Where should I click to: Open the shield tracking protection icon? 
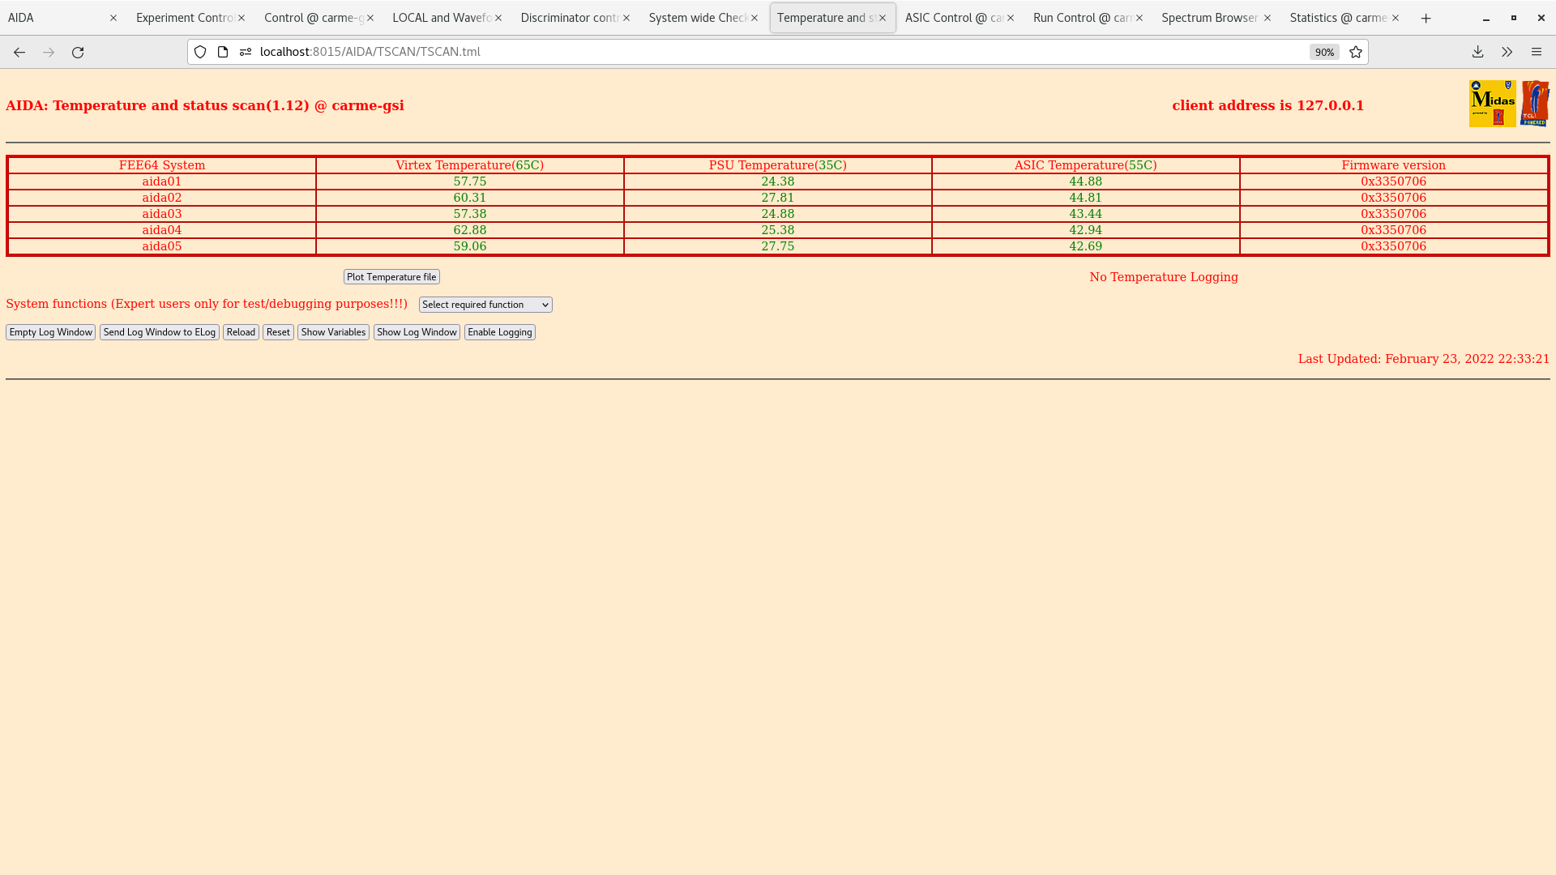200,52
